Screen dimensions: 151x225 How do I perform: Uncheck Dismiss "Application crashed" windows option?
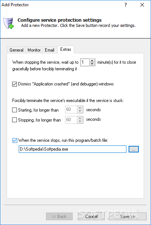click(14, 84)
